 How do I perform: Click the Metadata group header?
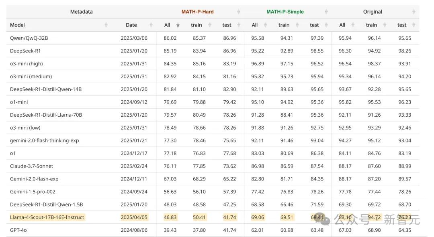81,12
